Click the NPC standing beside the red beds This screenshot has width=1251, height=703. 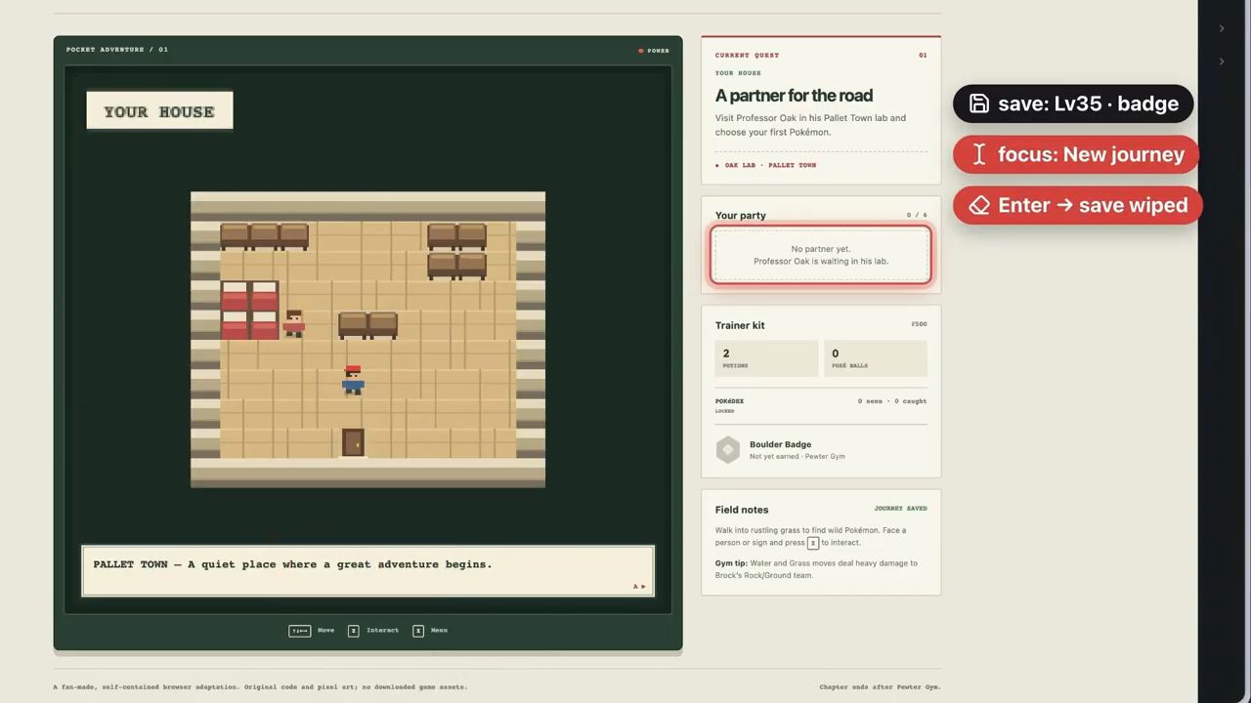click(x=293, y=323)
